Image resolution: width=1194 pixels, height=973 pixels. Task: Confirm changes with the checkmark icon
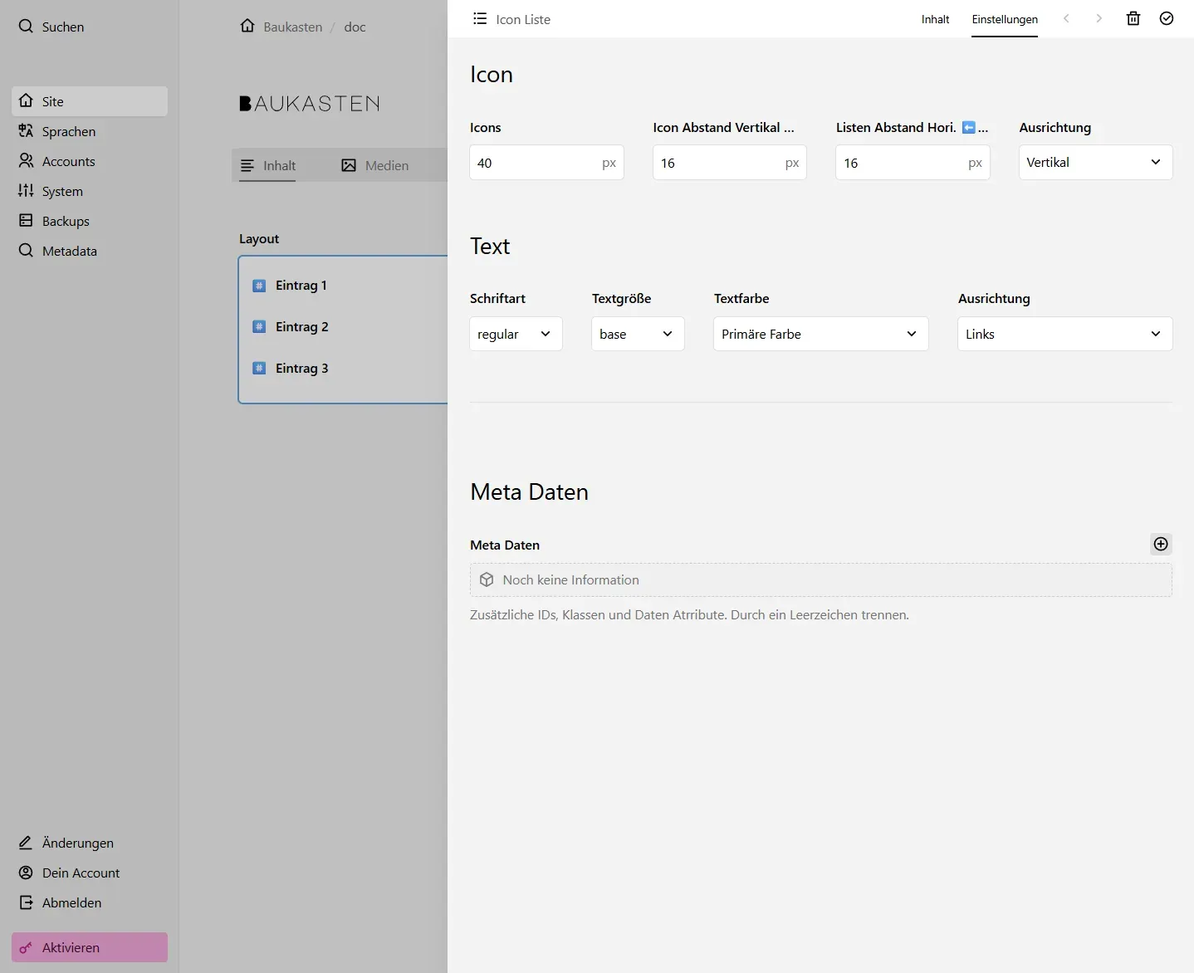coord(1166,18)
